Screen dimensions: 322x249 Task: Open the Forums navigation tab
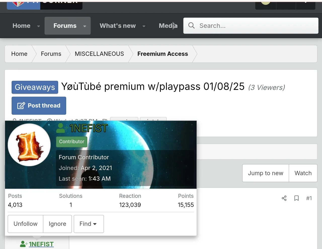pyautogui.click(x=65, y=26)
